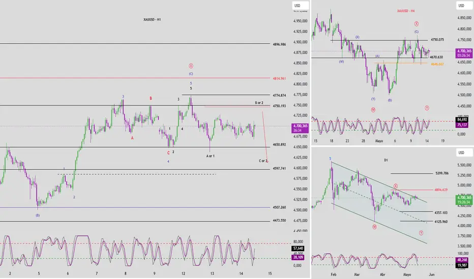This screenshot has height=279, width=474.
Task: Click the 4774.874 level label
Action: 279,95
